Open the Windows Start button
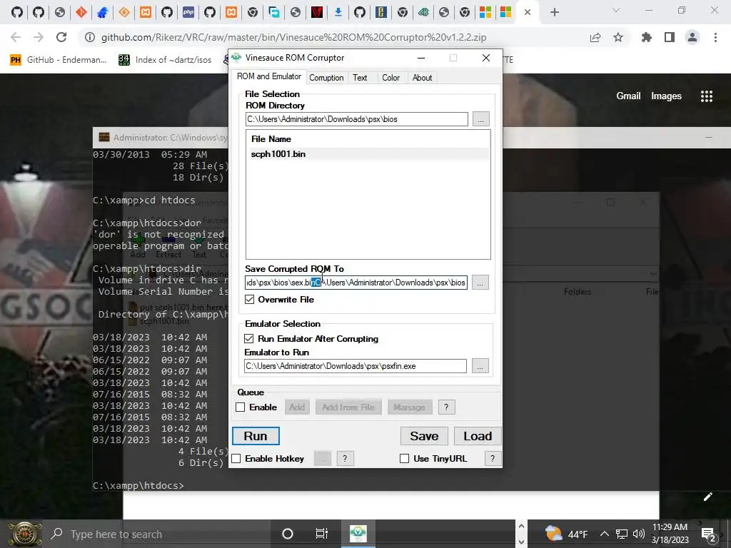The width and height of the screenshot is (731, 548). click(24, 534)
